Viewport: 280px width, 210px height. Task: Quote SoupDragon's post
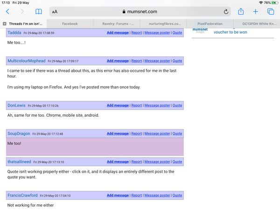pos(177,134)
